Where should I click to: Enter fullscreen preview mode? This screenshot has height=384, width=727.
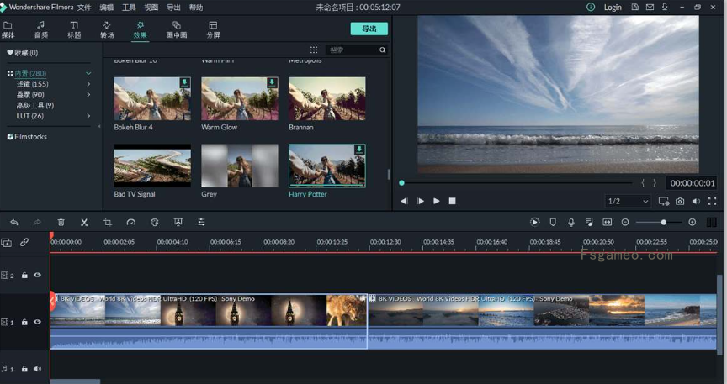(712, 201)
